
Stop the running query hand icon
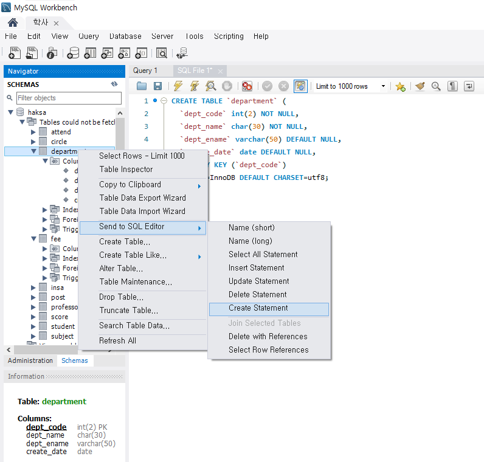(x=227, y=86)
